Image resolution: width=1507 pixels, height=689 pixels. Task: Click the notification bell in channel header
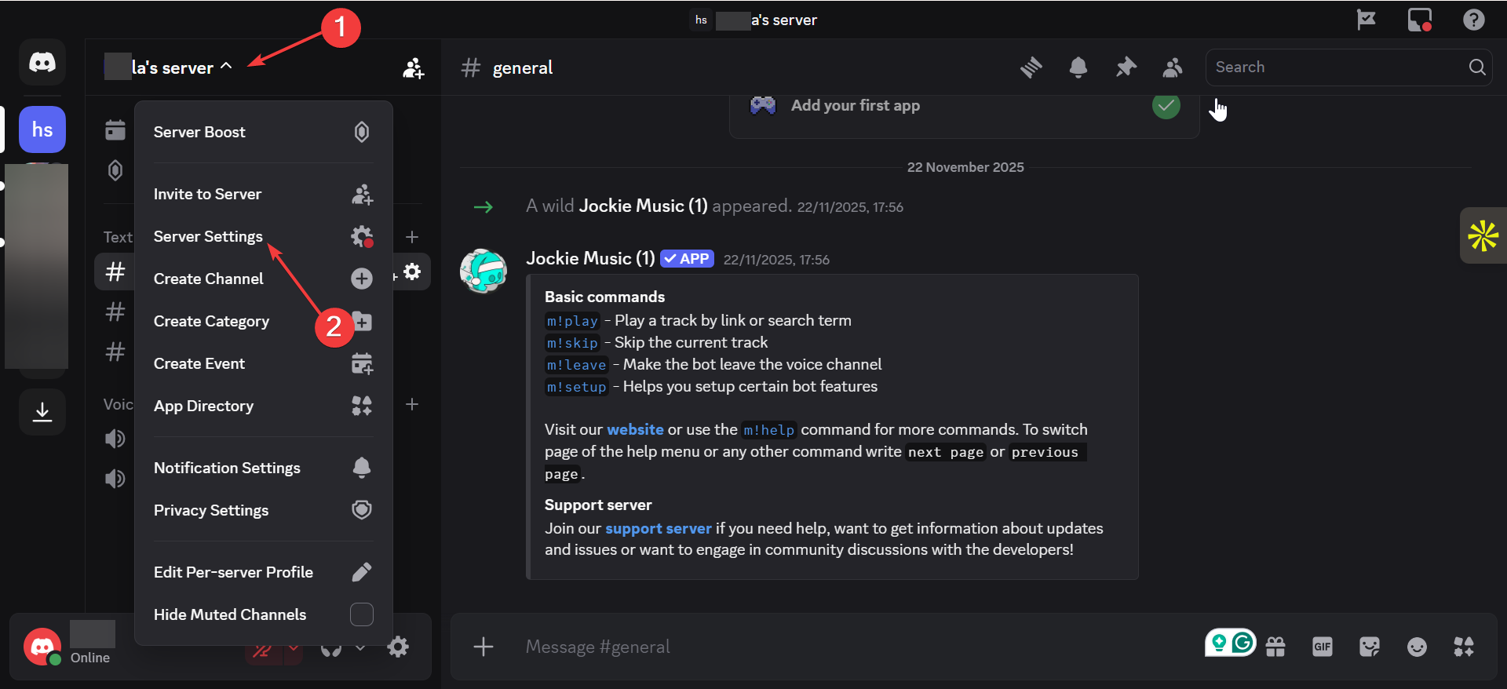click(x=1078, y=67)
